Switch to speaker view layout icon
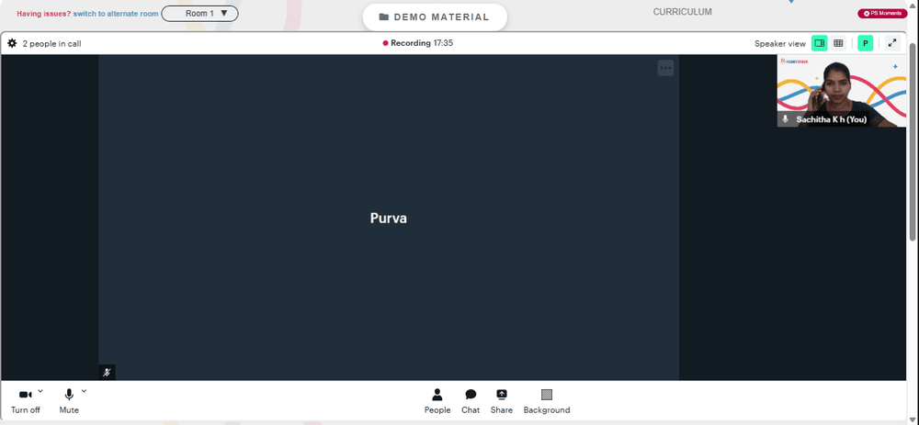 tap(820, 43)
